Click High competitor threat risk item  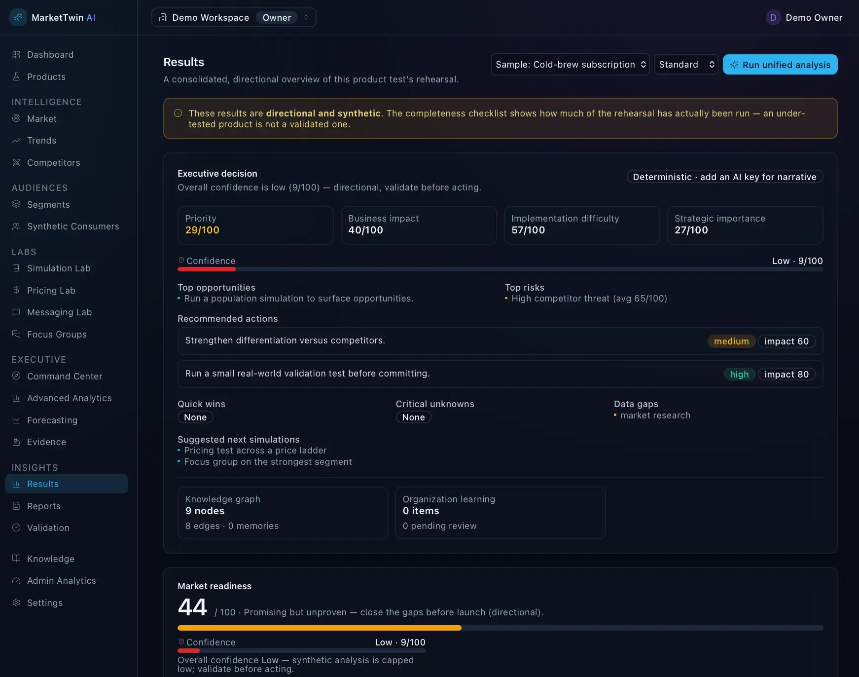589,299
